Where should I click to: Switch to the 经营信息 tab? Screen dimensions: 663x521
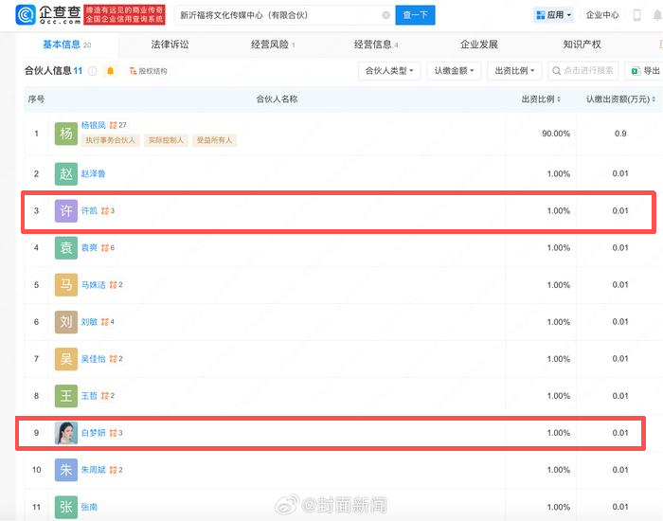click(x=376, y=45)
